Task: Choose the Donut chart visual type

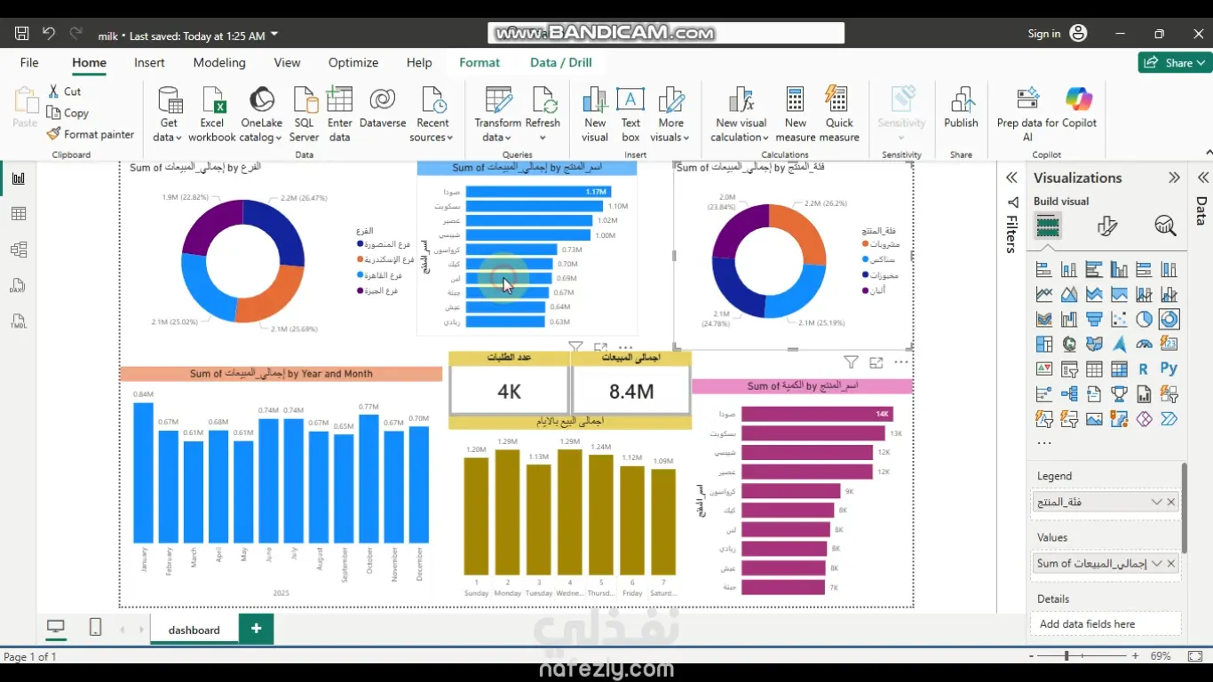Action: pyautogui.click(x=1169, y=320)
